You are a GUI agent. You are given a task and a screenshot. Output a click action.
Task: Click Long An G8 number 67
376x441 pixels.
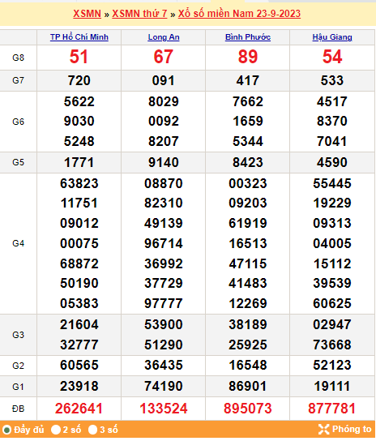[x=164, y=57]
